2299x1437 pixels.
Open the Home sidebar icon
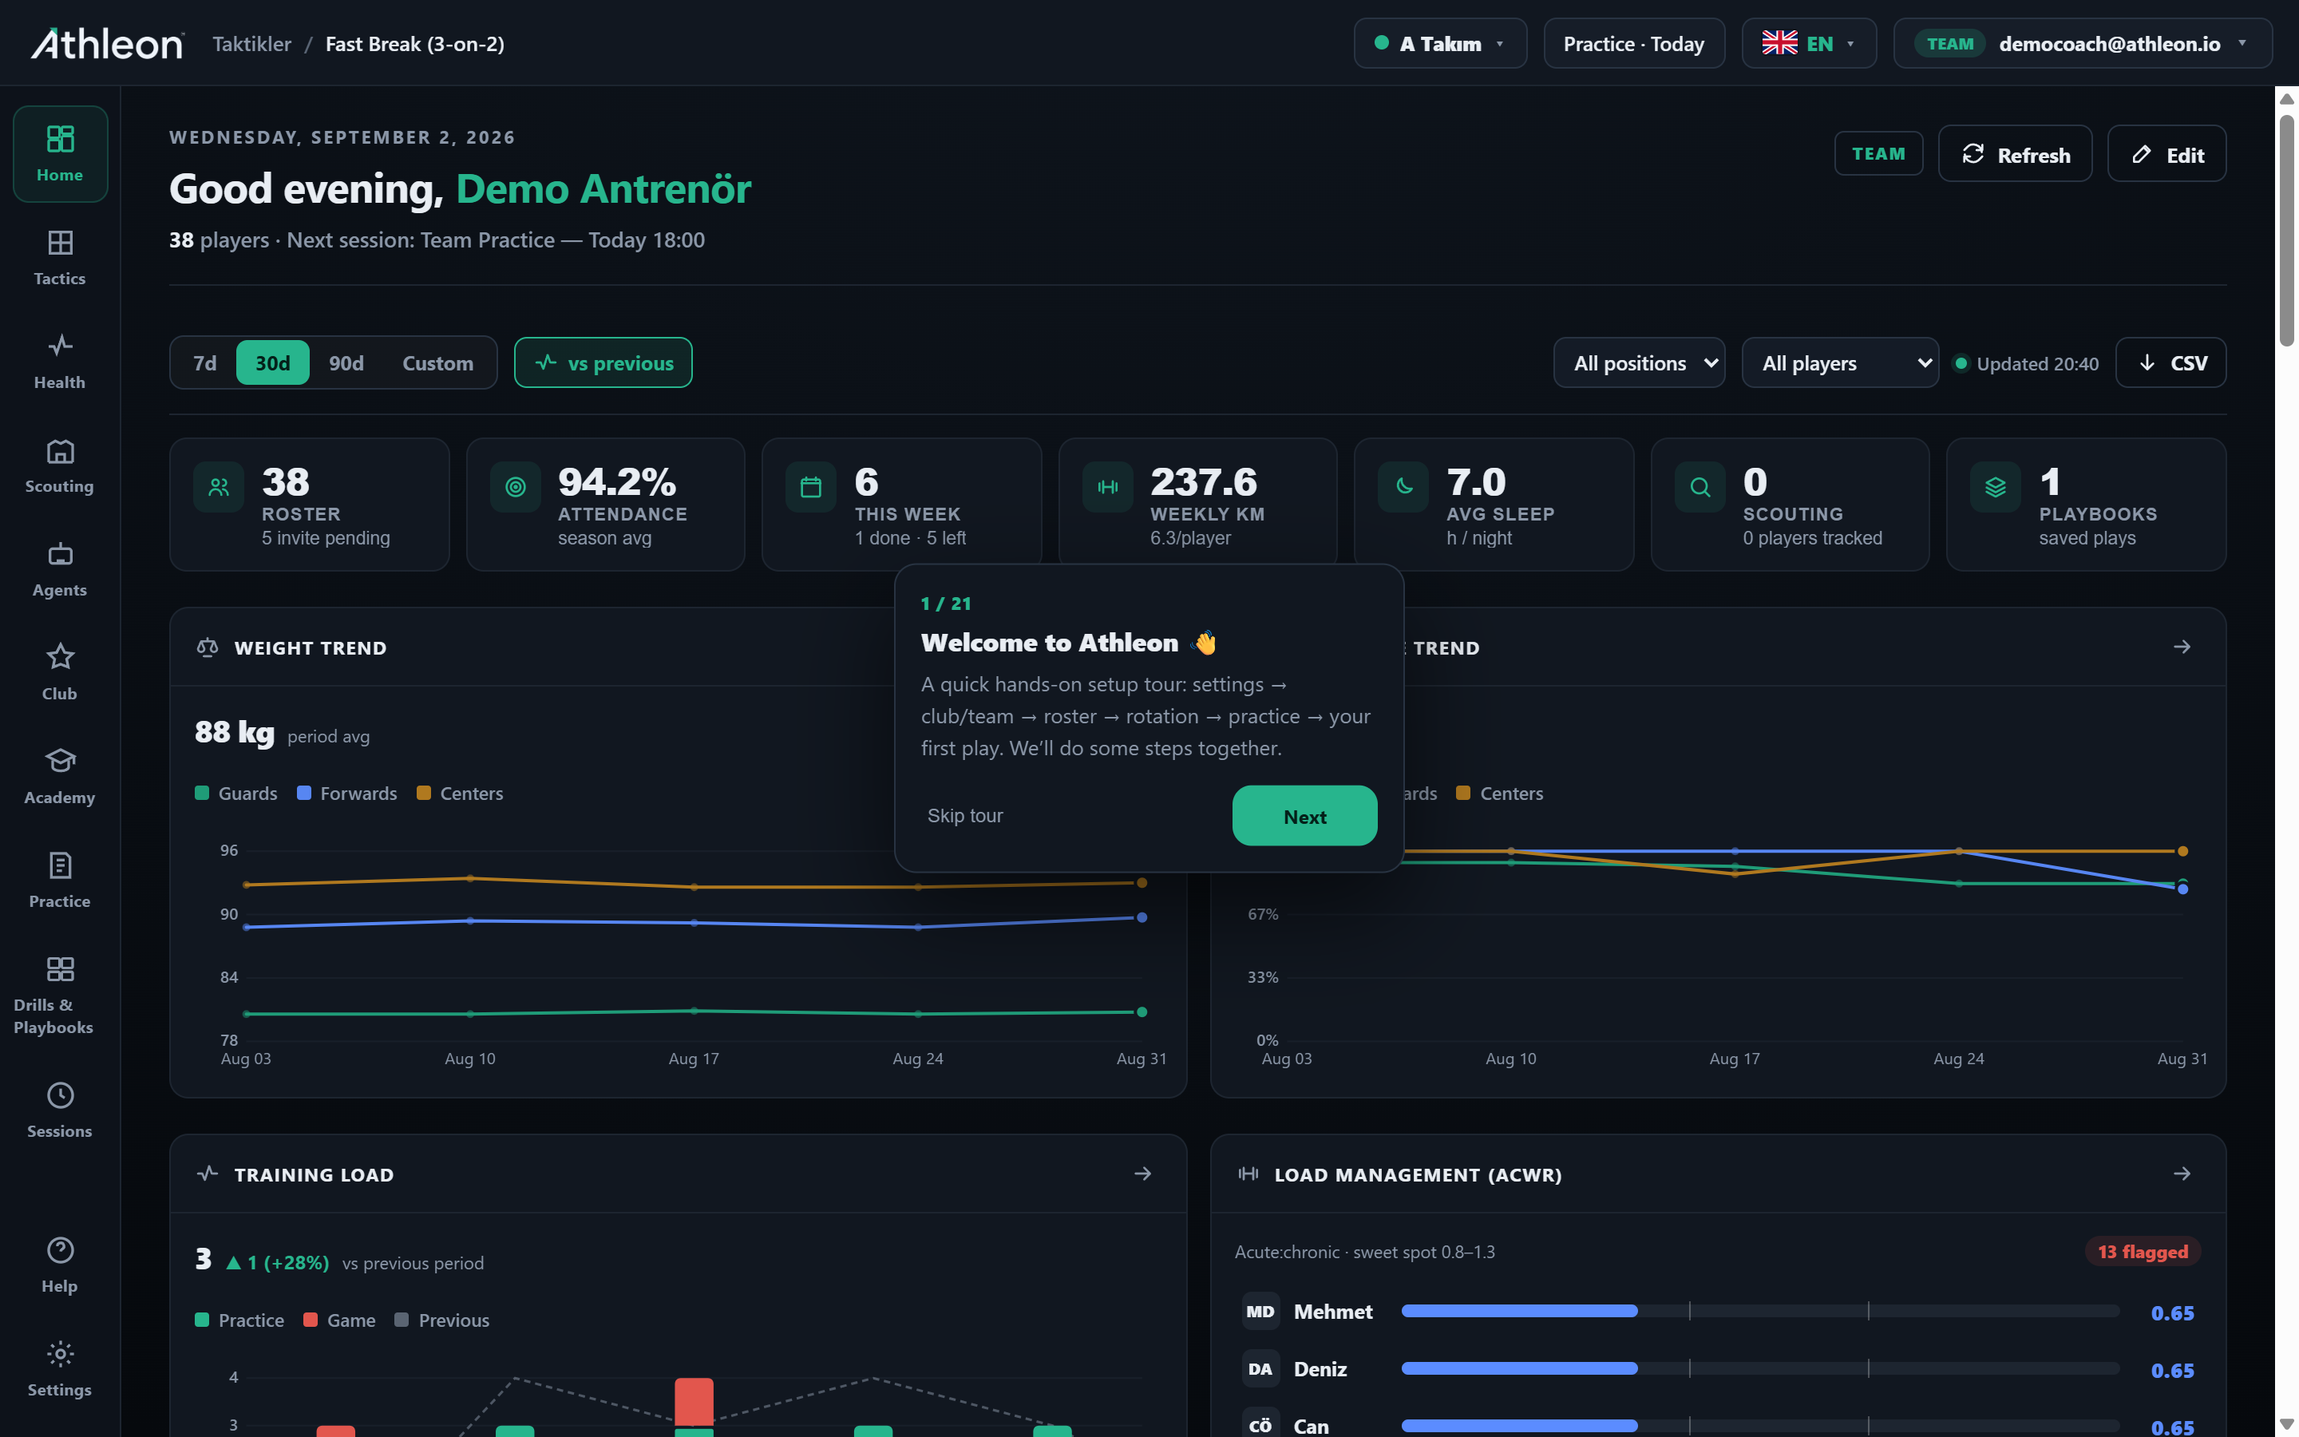pyautogui.click(x=60, y=153)
